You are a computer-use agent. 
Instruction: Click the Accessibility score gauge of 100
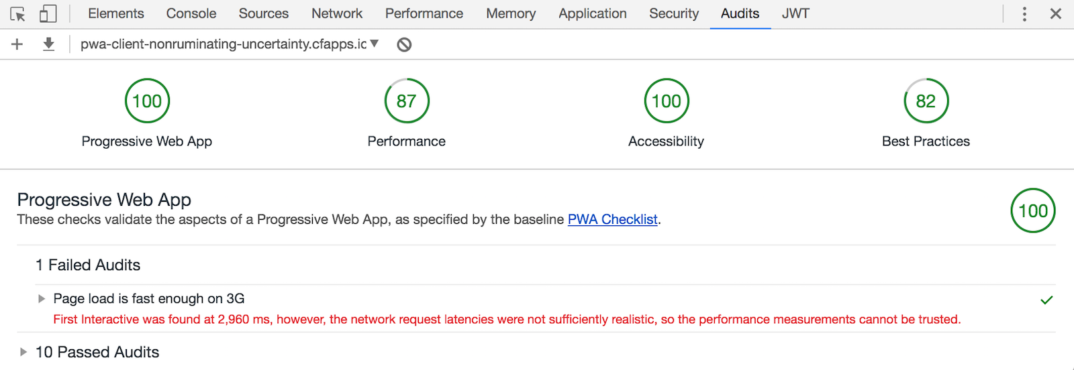pyautogui.click(x=667, y=101)
